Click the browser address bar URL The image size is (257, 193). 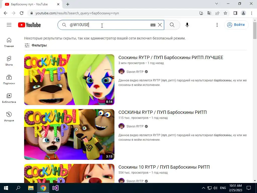[x=77, y=13]
